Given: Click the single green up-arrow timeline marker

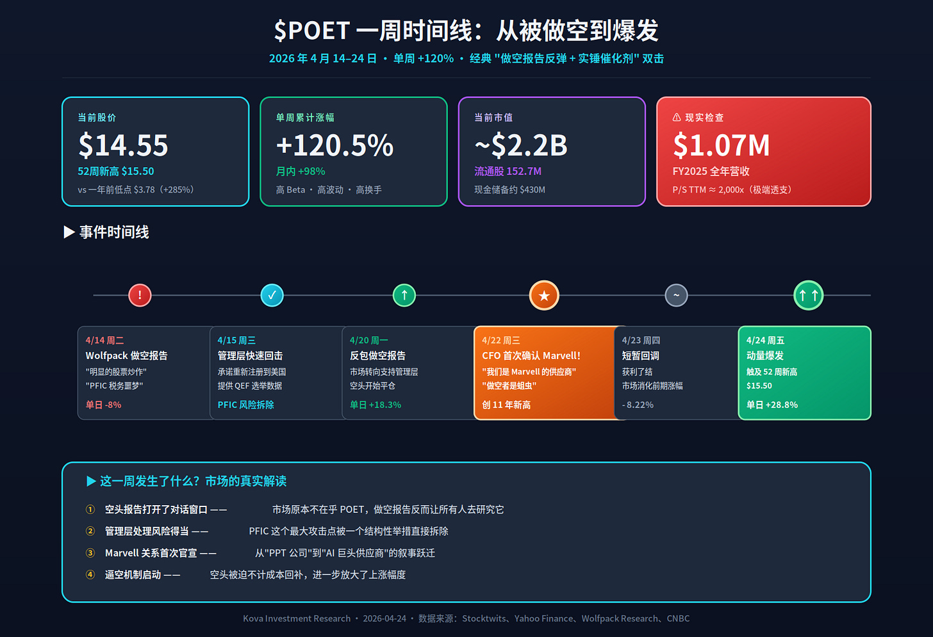Looking at the screenshot, I should (404, 295).
